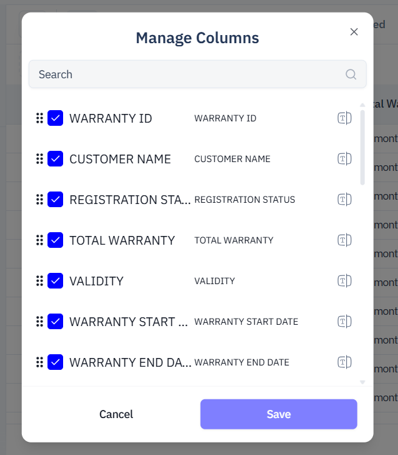The height and width of the screenshot is (455, 398).
Task: Click the truncated 'WARRANTY START ...' column label
Action: coord(129,321)
